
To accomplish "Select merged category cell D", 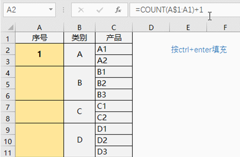I will pos(79,140).
